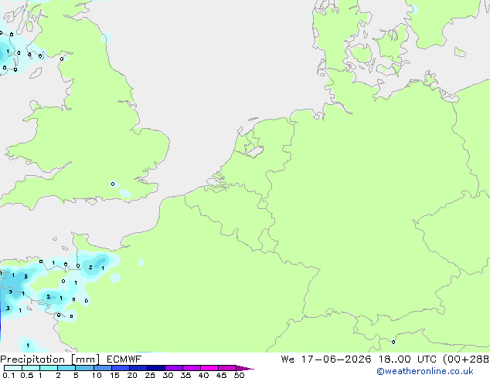Click the '25' legend scale label
This screenshot has width=490, height=378.
click(150, 375)
